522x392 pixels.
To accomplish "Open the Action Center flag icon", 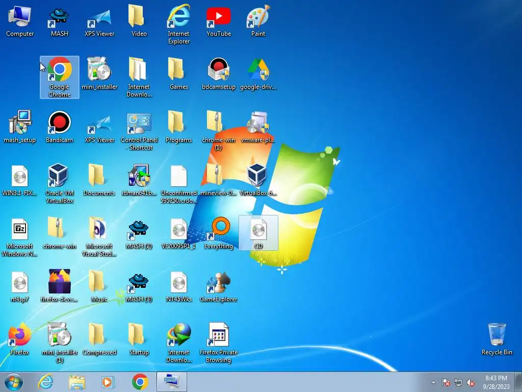I will pyautogui.click(x=446, y=382).
